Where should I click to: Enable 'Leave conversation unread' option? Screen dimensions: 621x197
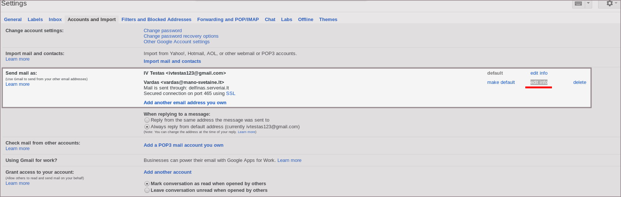tap(147, 190)
